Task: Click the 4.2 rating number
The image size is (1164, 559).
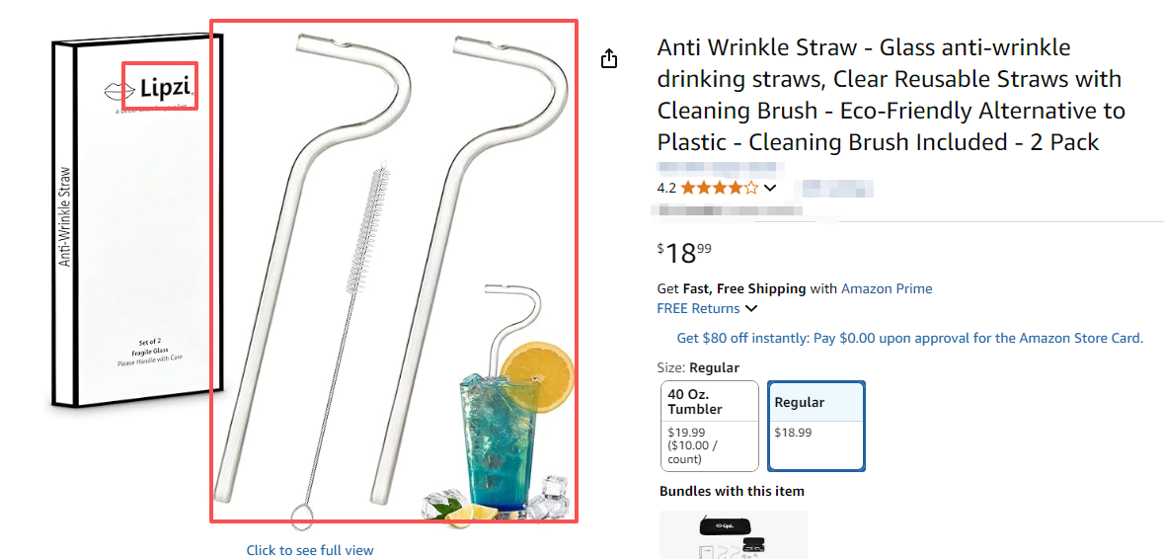Action: coord(666,188)
